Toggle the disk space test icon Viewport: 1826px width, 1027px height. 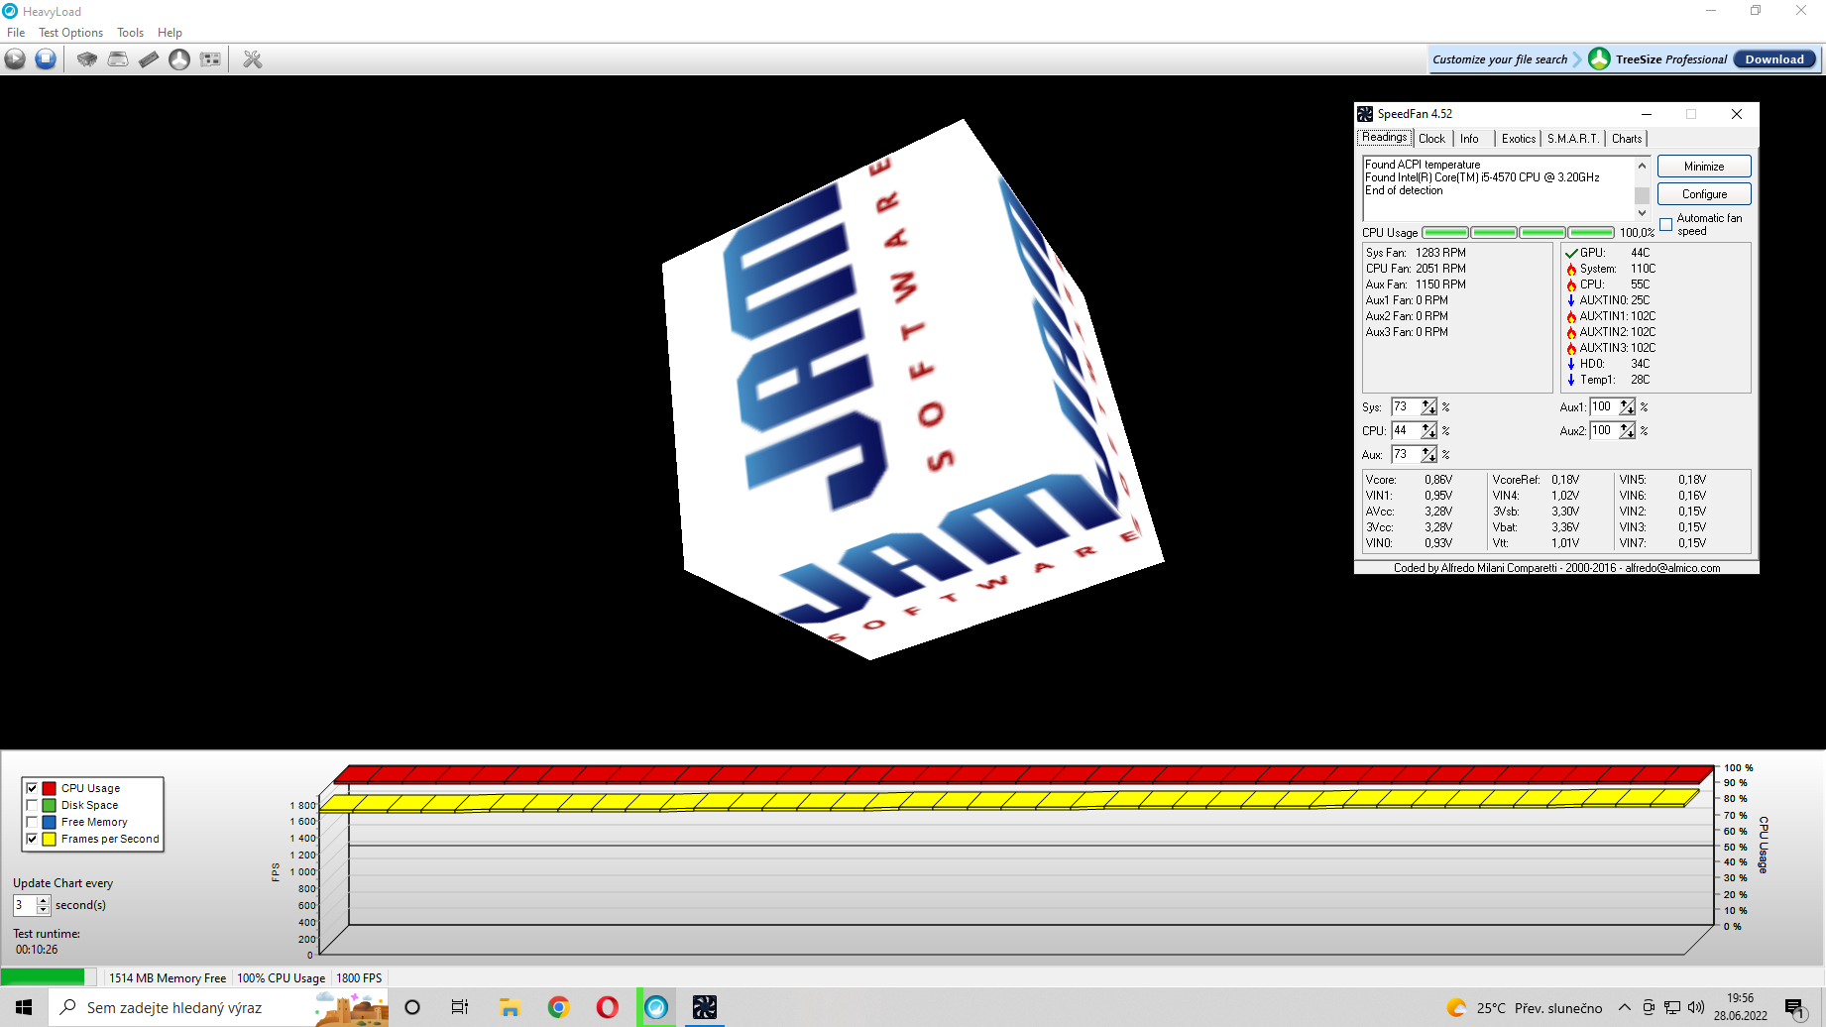pyautogui.click(x=118, y=59)
